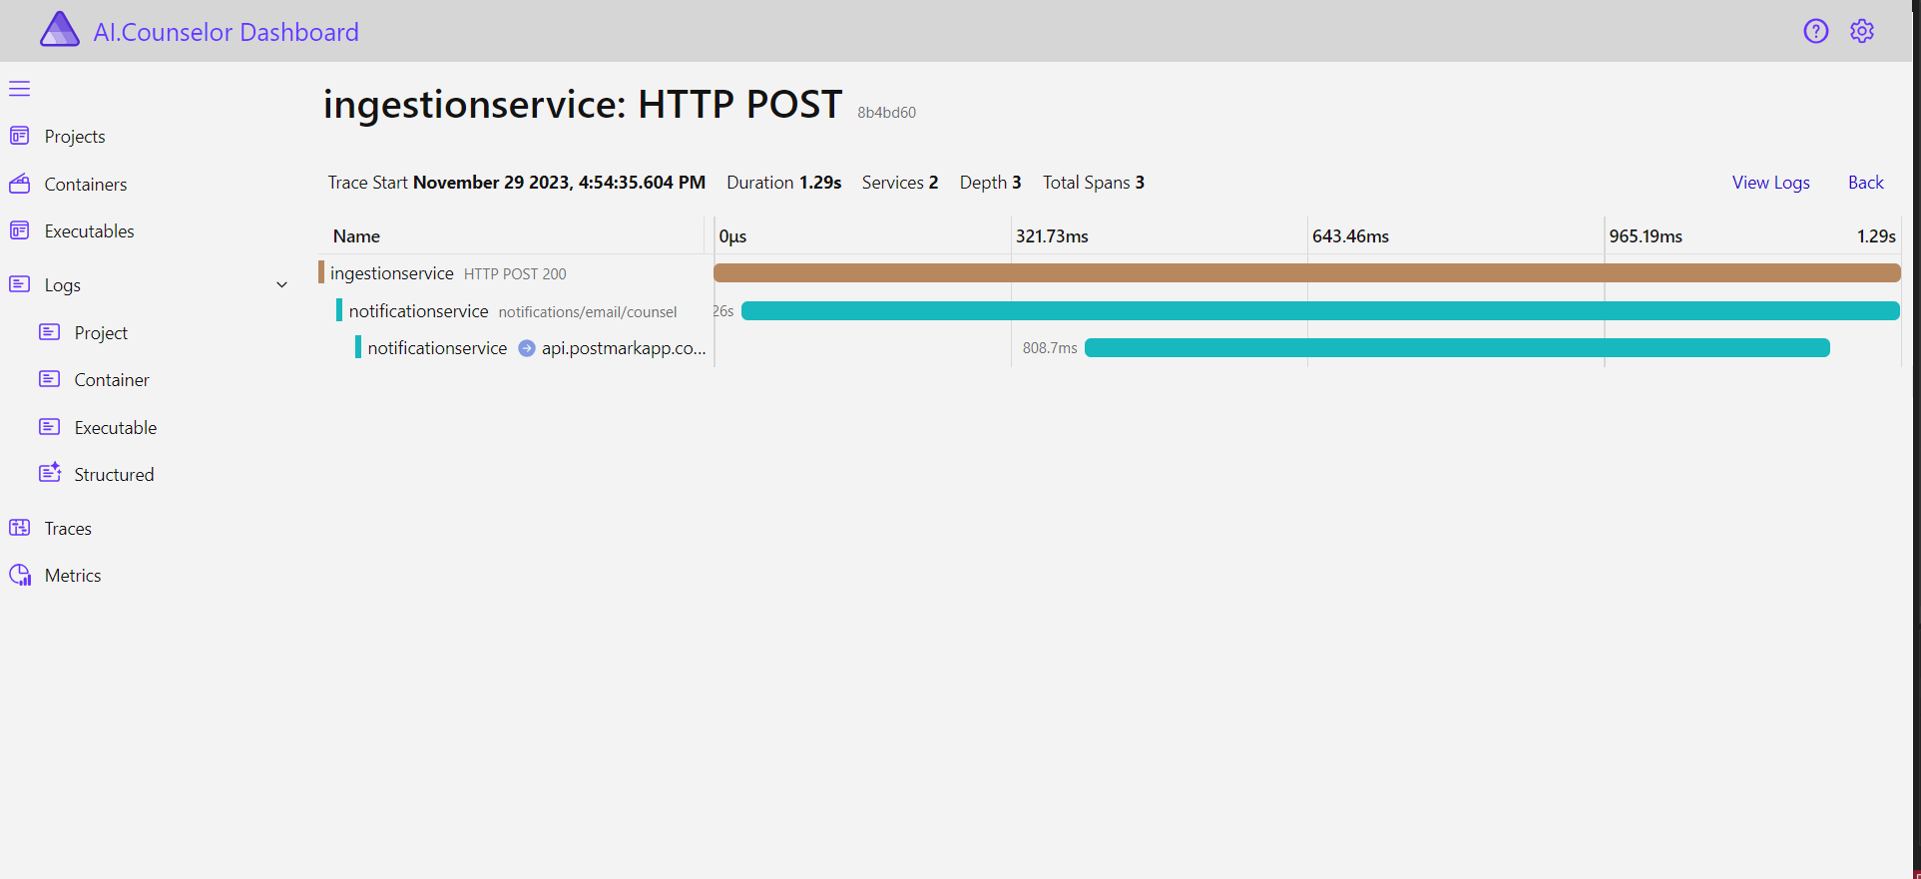Click the Metrics chart icon
Screen dimensions: 1921x879
(20, 575)
